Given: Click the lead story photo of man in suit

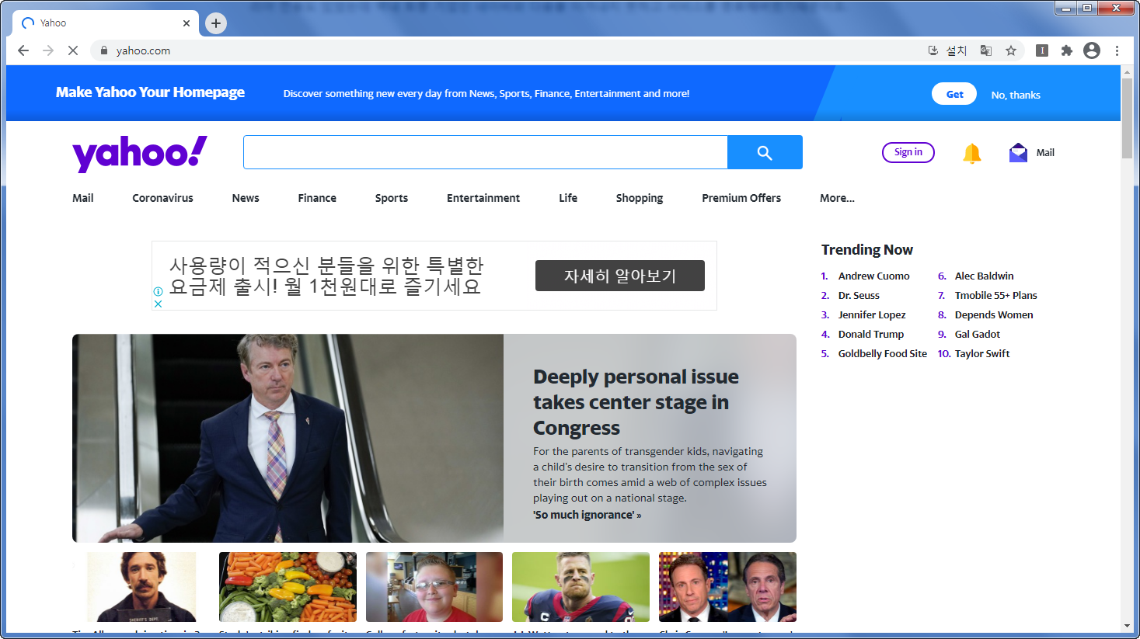Looking at the screenshot, I should (288, 438).
